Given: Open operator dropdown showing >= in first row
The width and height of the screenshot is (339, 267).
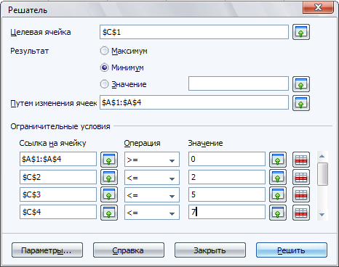Looking at the screenshot, I should point(152,160).
